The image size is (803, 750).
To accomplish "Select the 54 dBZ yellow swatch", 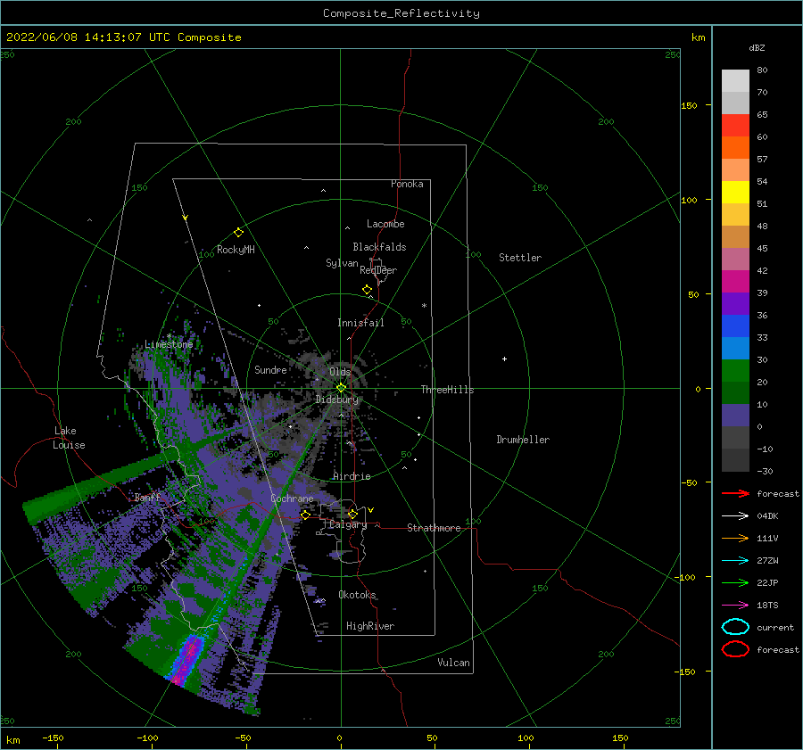I will tap(735, 192).
